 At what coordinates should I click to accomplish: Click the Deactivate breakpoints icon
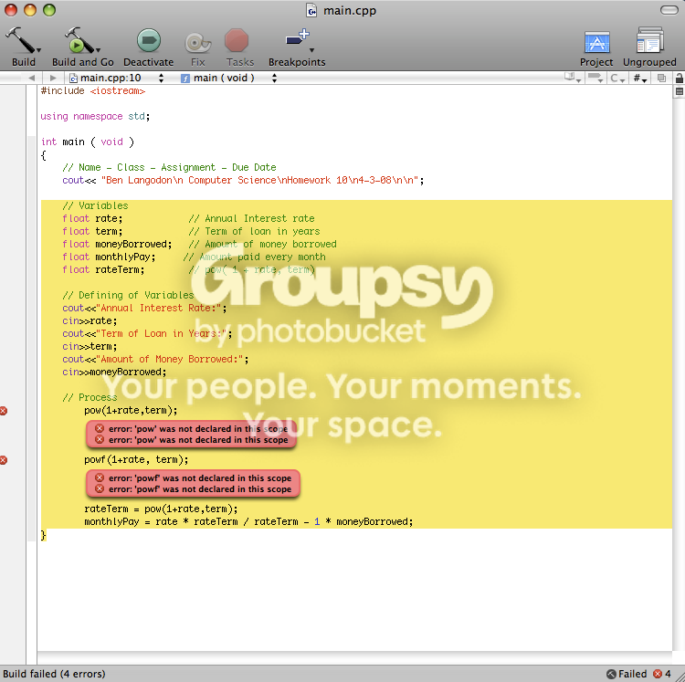click(149, 40)
